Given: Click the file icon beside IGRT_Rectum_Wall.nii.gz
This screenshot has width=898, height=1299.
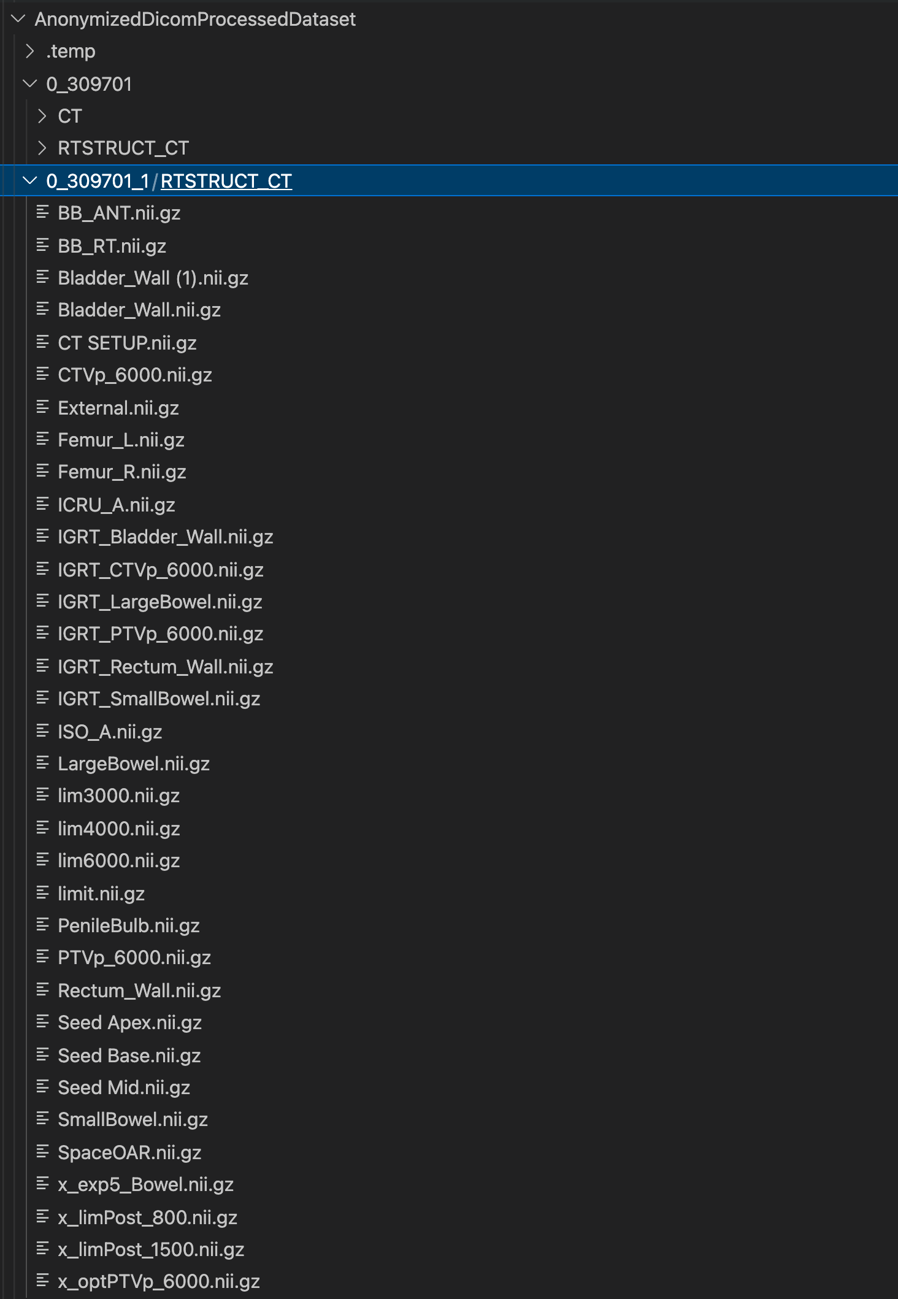Looking at the screenshot, I should pos(42,667).
